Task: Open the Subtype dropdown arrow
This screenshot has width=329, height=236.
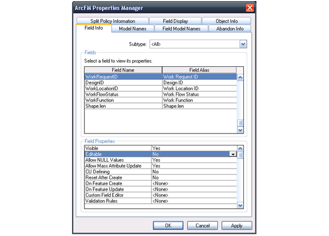Action: coord(243,44)
